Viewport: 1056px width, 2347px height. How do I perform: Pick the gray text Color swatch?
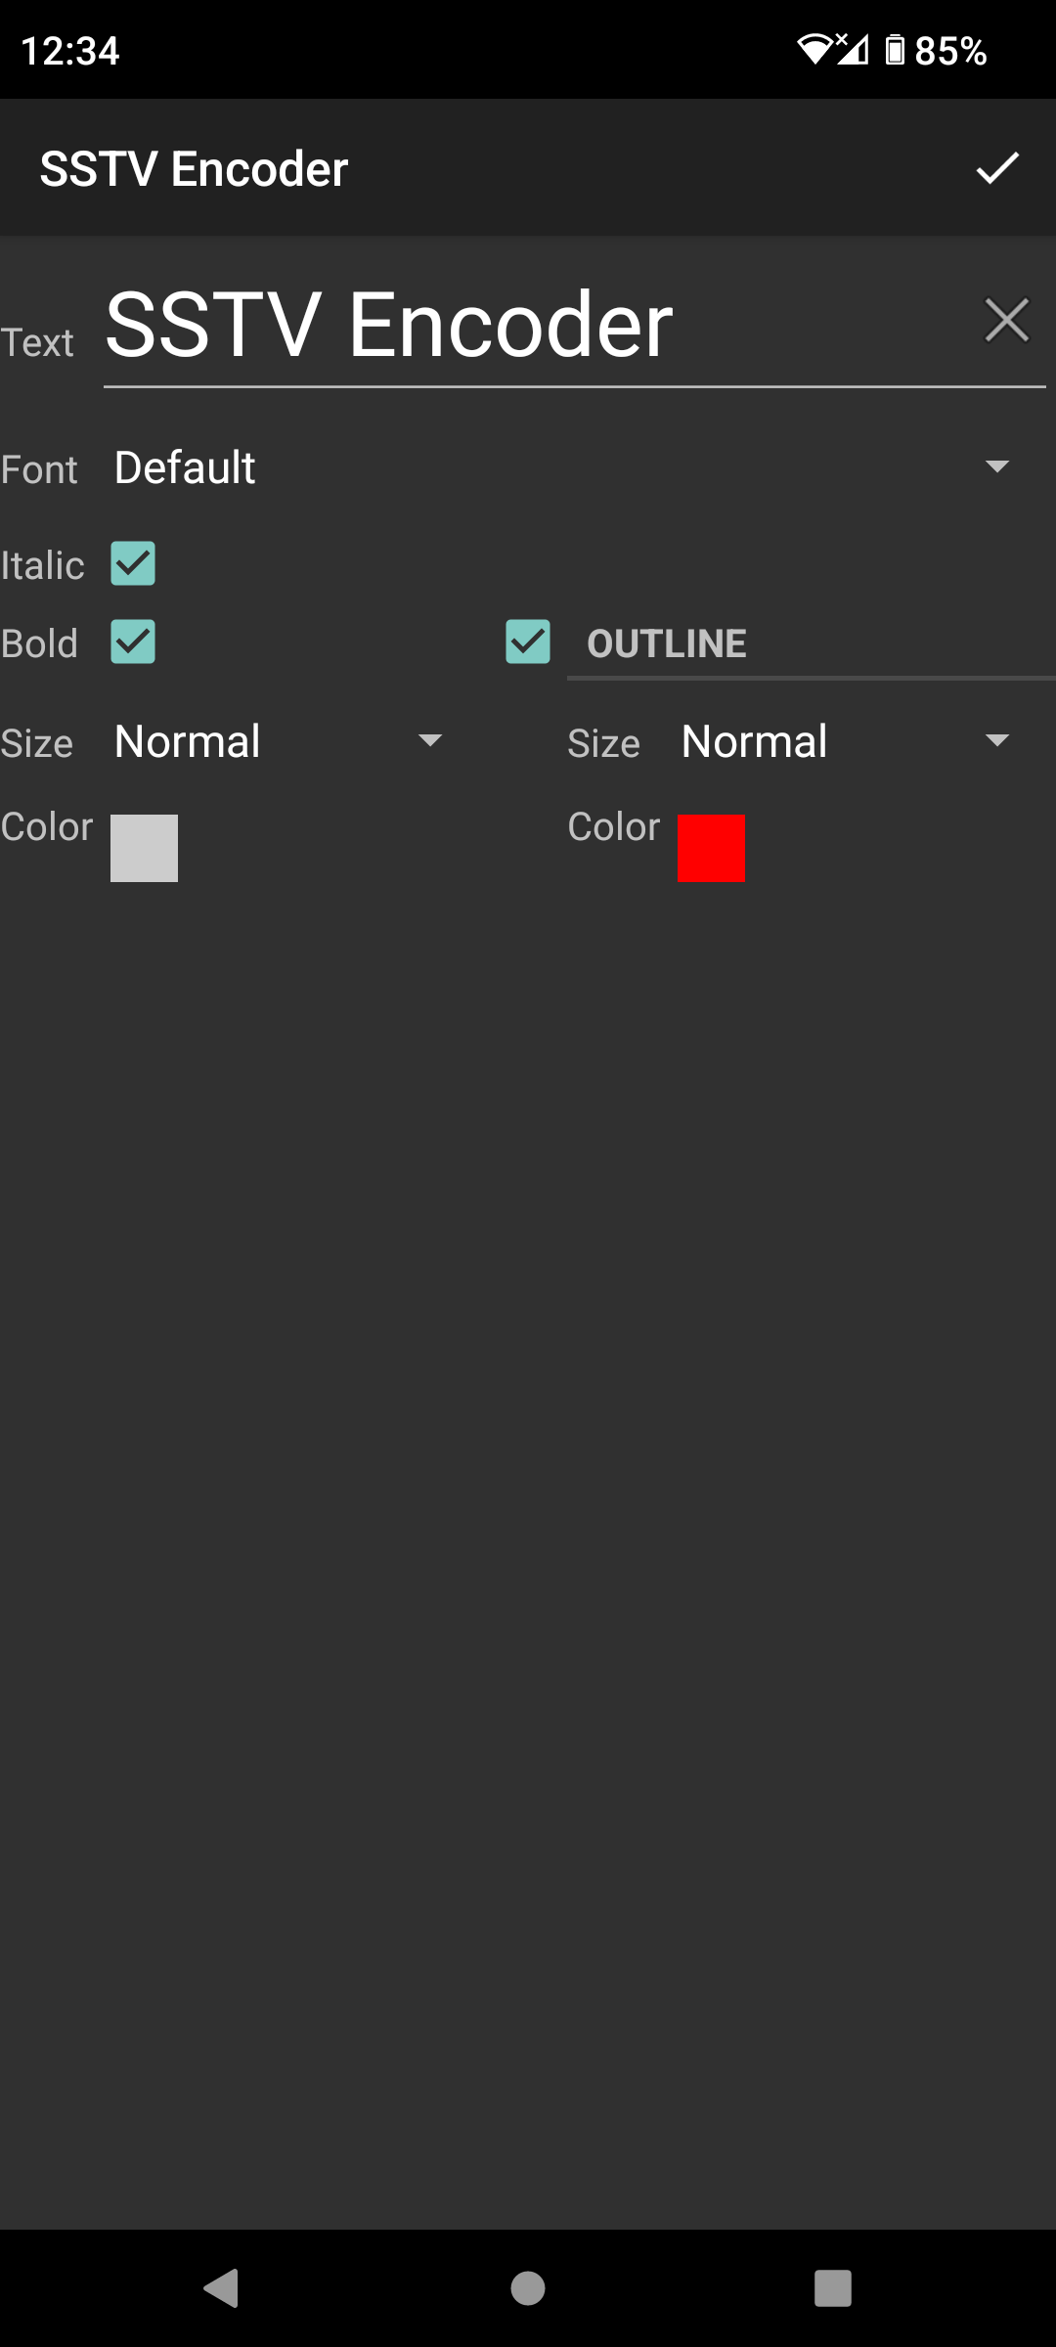(x=144, y=848)
